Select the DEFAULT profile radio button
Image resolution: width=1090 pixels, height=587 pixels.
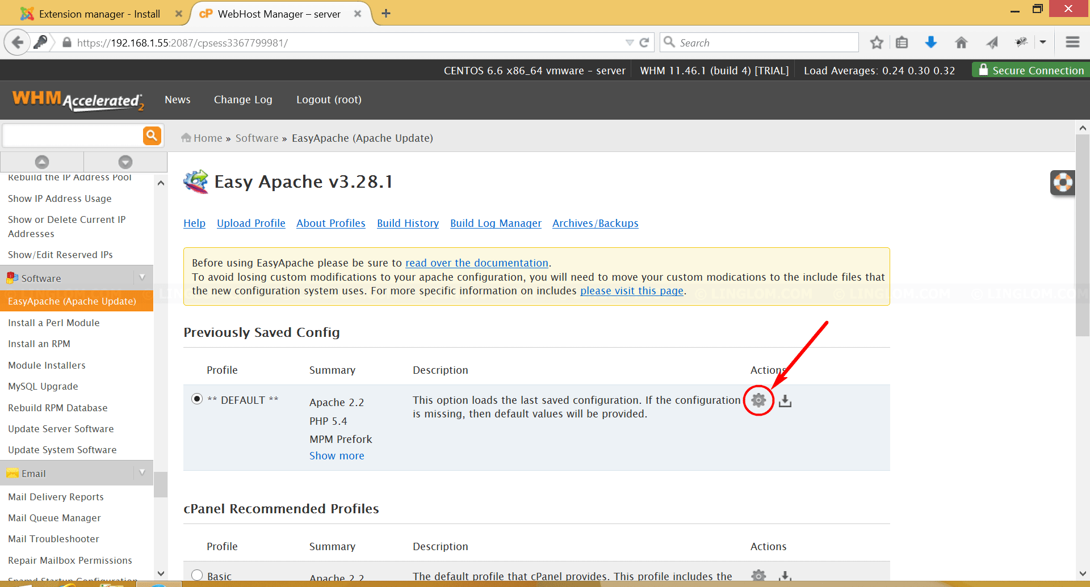[197, 399]
